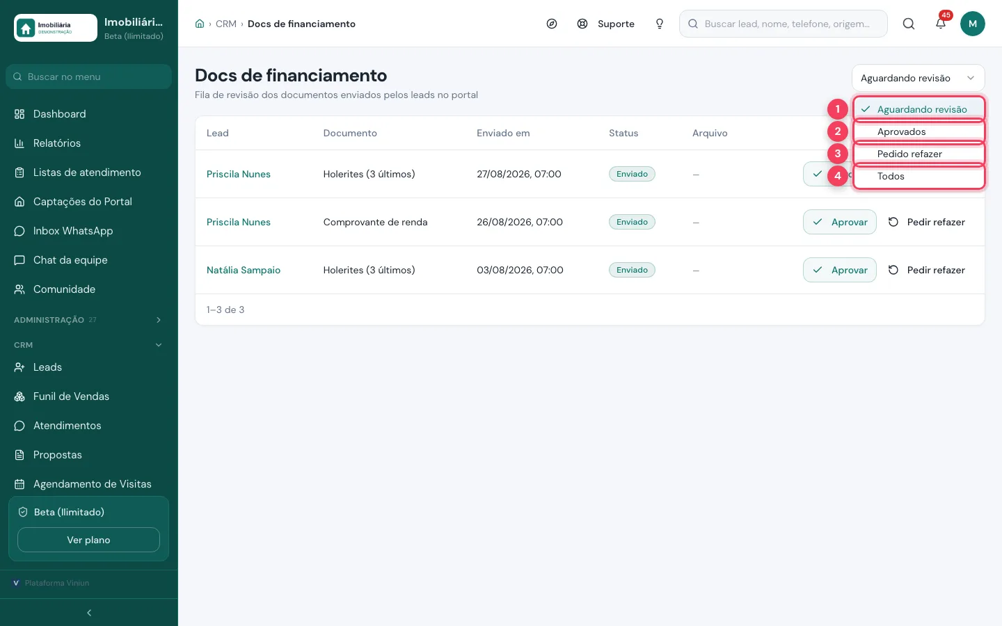Screen dimensions: 1002x626
Task: Focus the Buscar no menu field
Action: [x=88, y=77]
